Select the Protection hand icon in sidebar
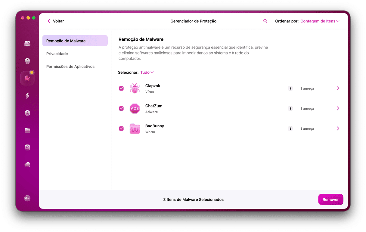366x232 pixels. (27, 79)
